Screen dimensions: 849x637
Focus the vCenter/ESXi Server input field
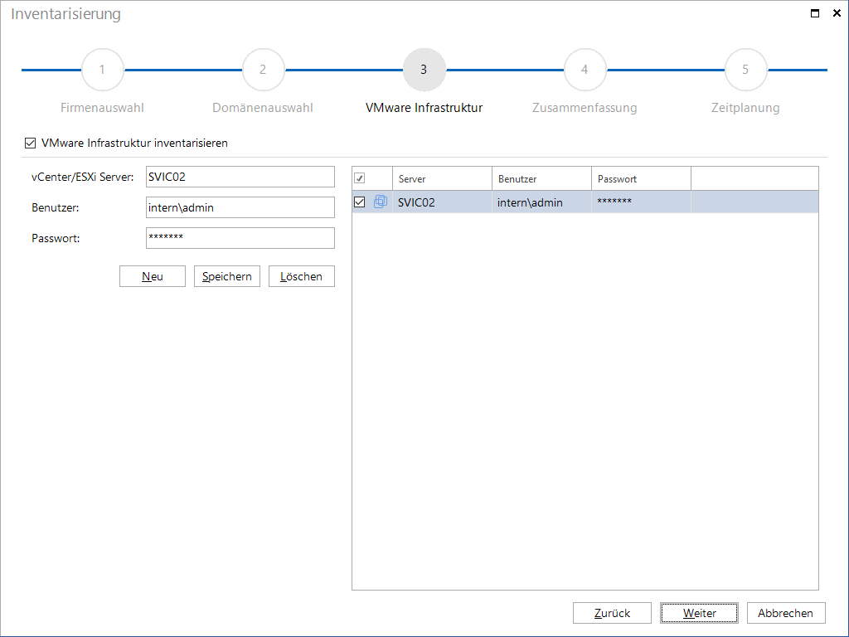[x=240, y=177]
